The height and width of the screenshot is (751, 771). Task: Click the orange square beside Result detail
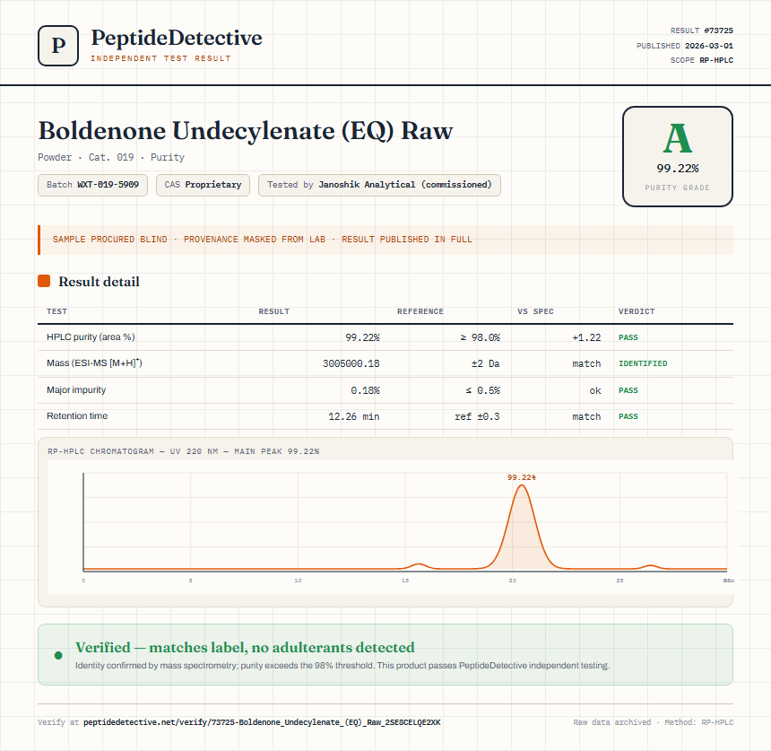(44, 281)
